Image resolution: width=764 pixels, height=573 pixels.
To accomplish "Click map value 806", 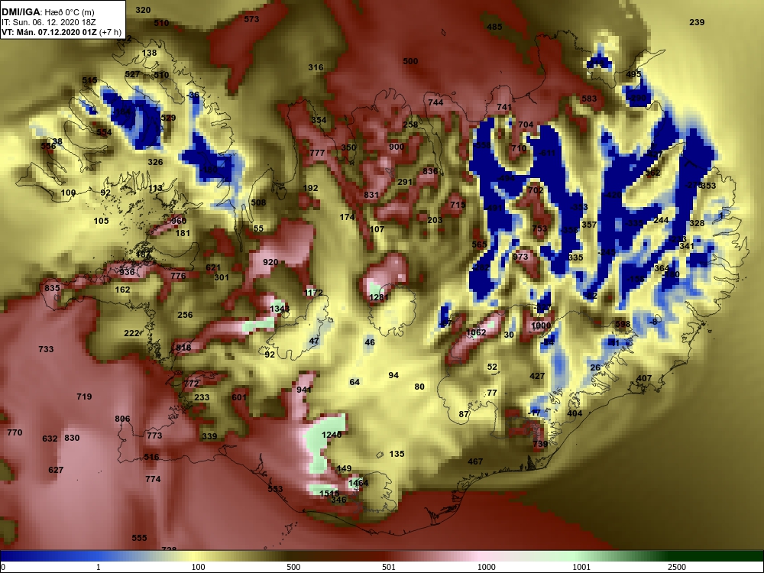I will point(122,419).
